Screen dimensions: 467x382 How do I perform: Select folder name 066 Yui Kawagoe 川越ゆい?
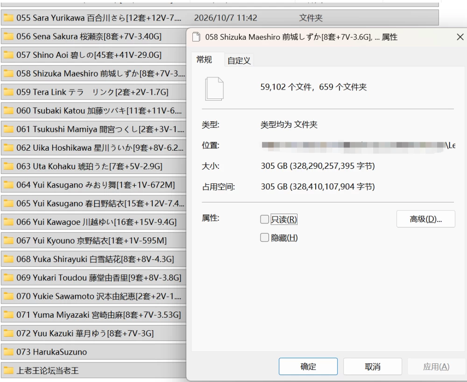[97, 222]
